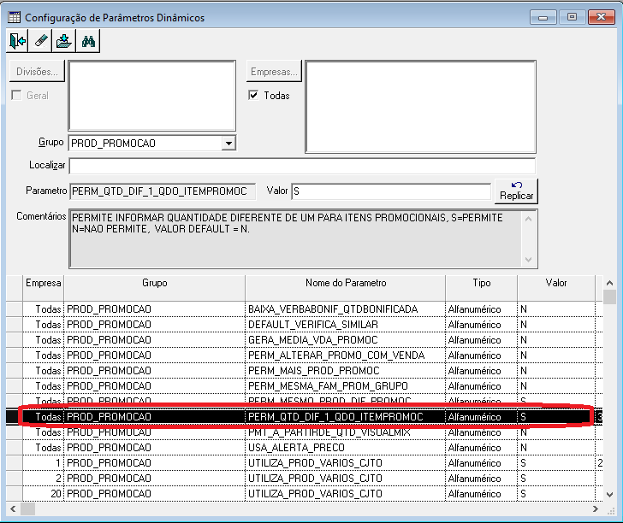Viewport: 623px width, 523px height.
Task: Select the DEFAULT_VERIFICA_SIMILAR row
Action: pyautogui.click(x=305, y=325)
